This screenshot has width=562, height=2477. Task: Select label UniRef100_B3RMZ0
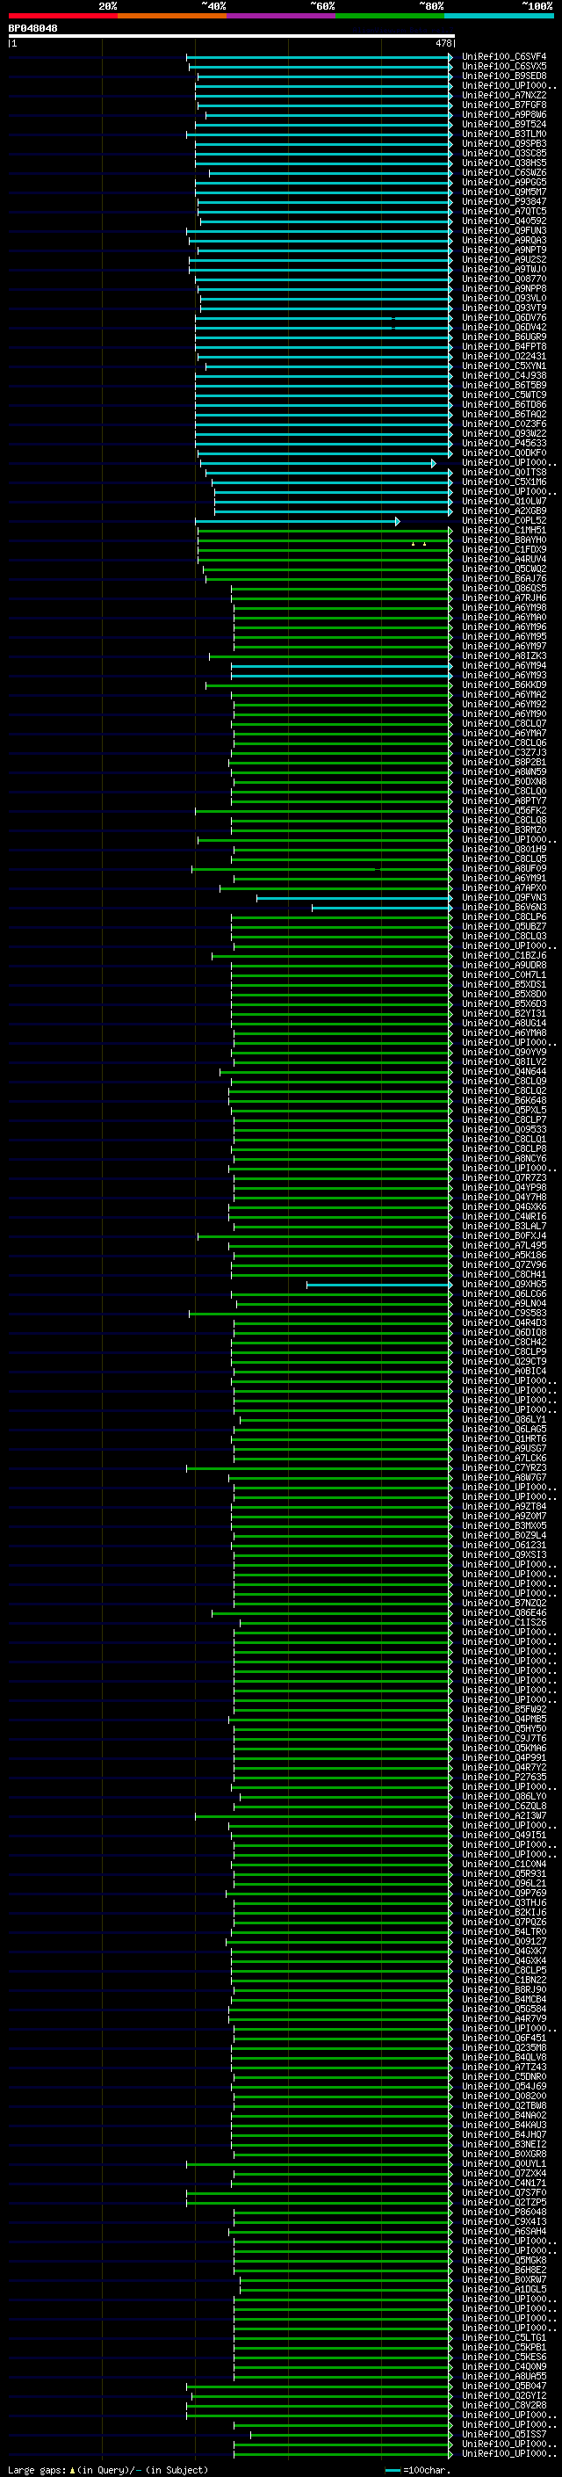click(504, 829)
